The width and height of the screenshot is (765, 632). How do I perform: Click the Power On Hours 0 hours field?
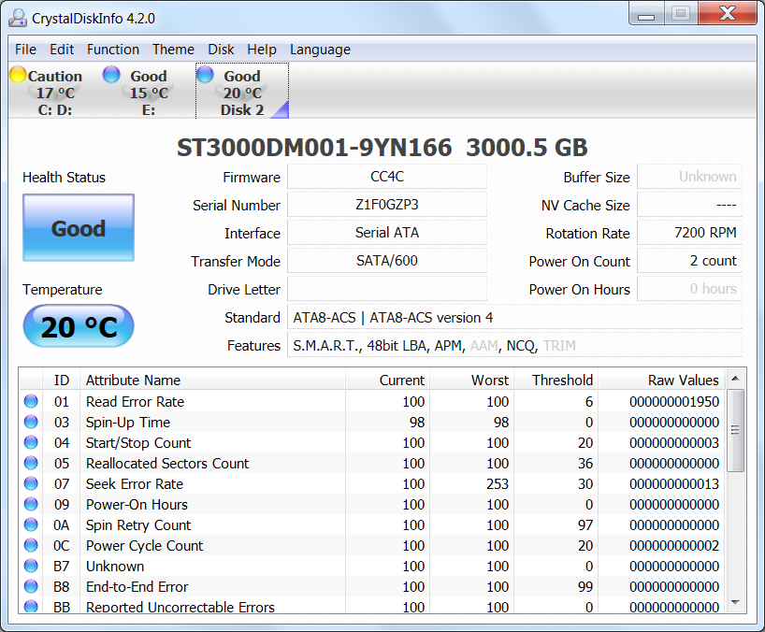pyautogui.click(x=690, y=289)
